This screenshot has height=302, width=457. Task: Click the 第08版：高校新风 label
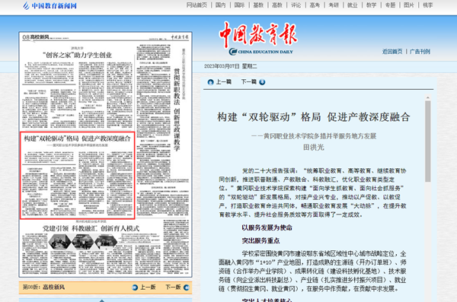click(43, 287)
